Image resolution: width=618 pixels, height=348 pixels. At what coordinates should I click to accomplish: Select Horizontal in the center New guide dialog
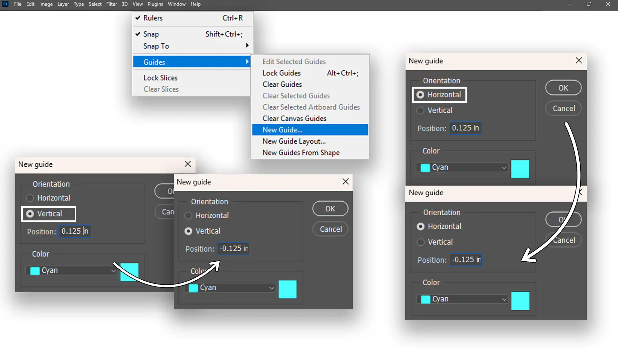[207, 215]
